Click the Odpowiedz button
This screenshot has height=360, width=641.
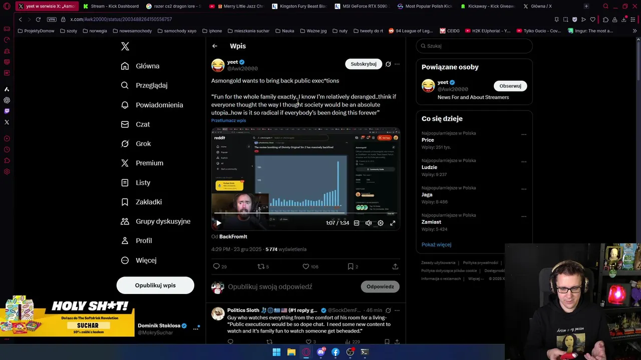tap(380, 286)
